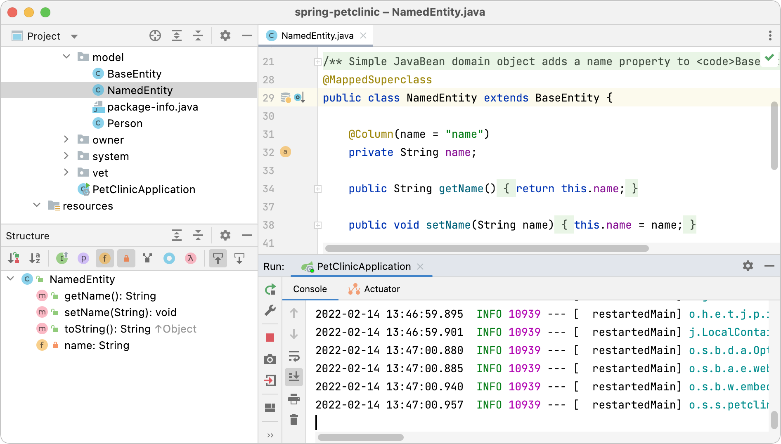The height and width of the screenshot is (444, 781).
Task: Click the exit application icon in Run toolbar
Action: [x=270, y=380]
